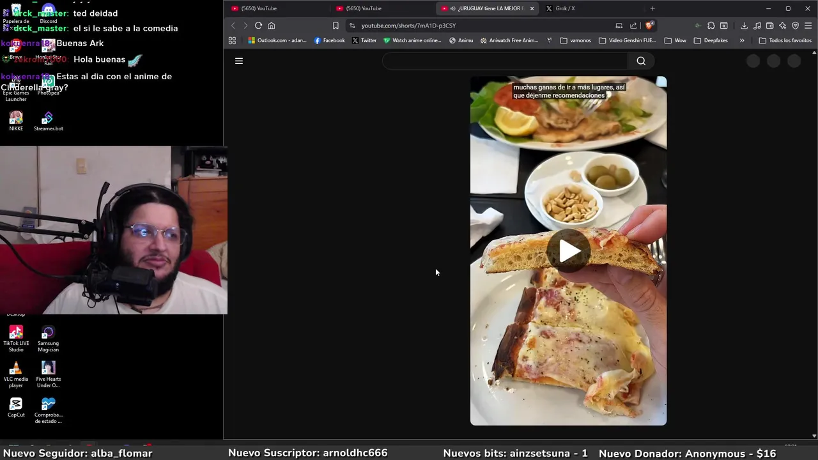Viewport: 818px width, 460px height.
Task: Open the Discord desktop icon
Action: [49, 13]
